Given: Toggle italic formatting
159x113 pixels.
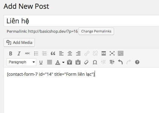Looking at the screenshot, I should coord(19,53).
